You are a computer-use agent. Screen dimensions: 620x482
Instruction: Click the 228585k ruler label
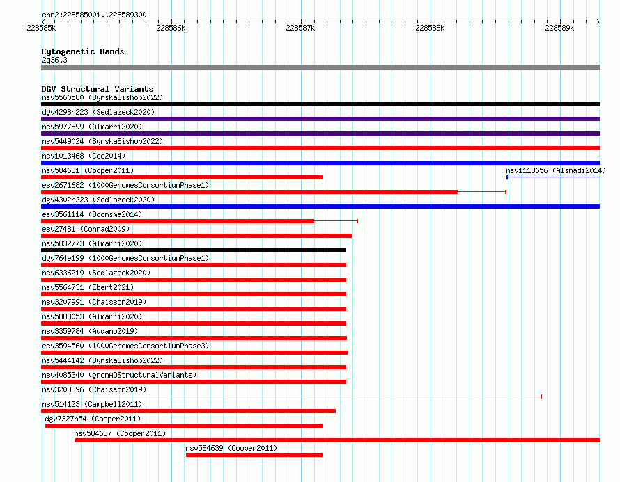41,28
